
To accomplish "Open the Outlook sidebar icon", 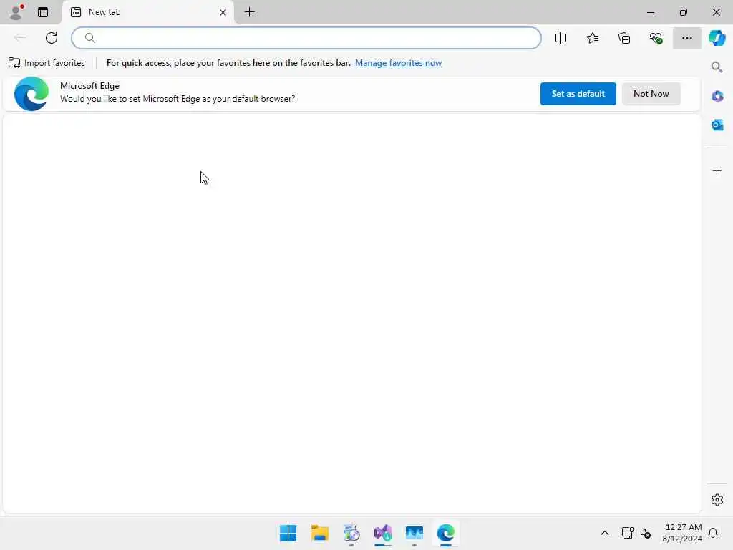I will pyautogui.click(x=717, y=125).
